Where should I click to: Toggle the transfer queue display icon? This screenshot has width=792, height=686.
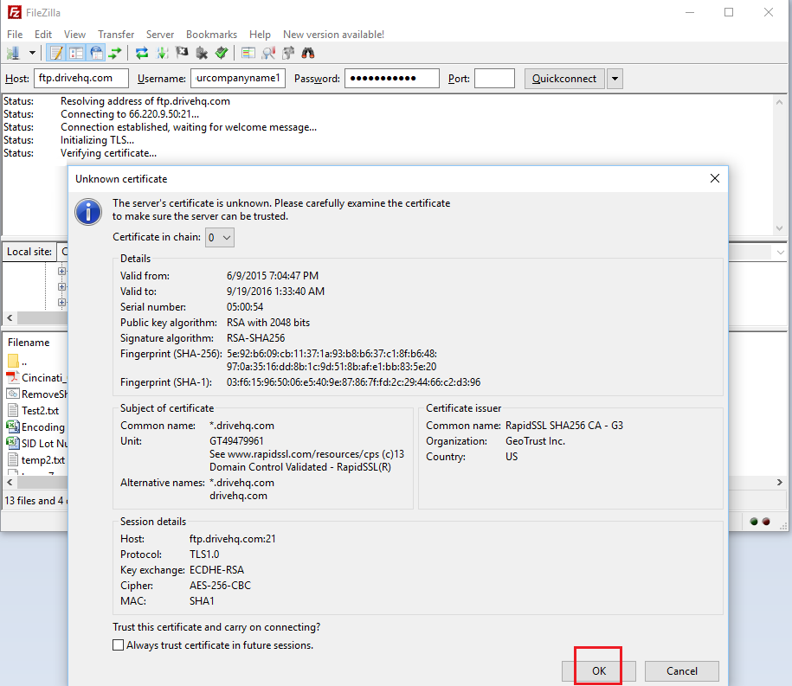(115, 54)
